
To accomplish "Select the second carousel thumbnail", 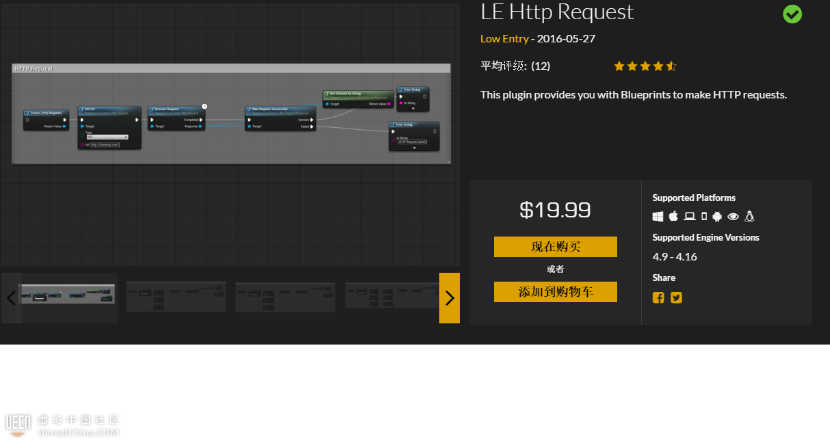I will [176, 297].
